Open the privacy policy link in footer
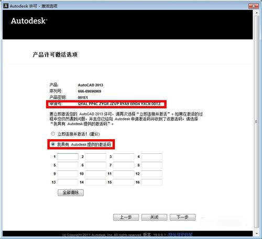 click(x=180, y=234)
